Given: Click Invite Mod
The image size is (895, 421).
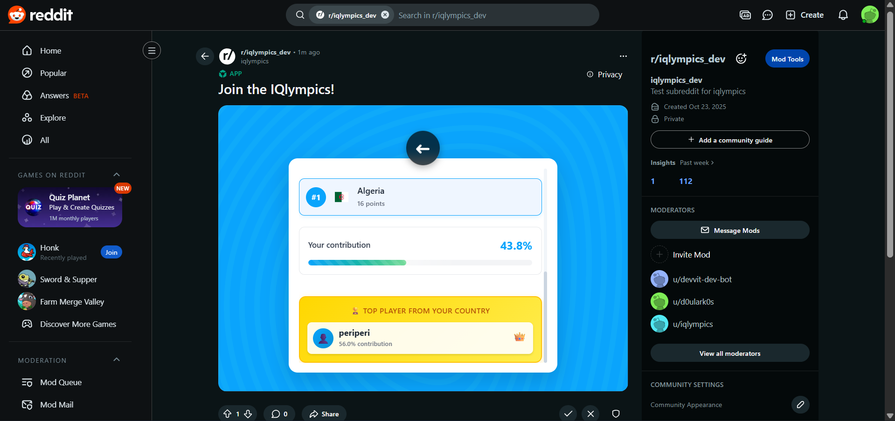Looking at the screenshot, I should click(x=681, y=255).
